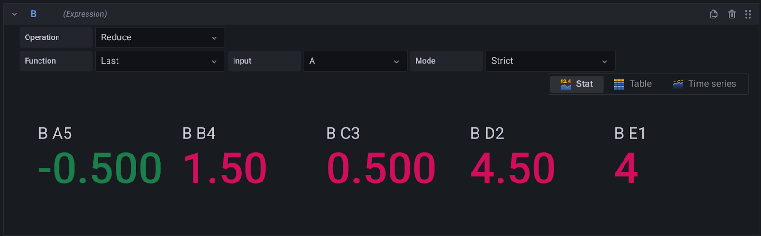Select the Stat view tab
This screenshot has width=761, height=236.
577,84
